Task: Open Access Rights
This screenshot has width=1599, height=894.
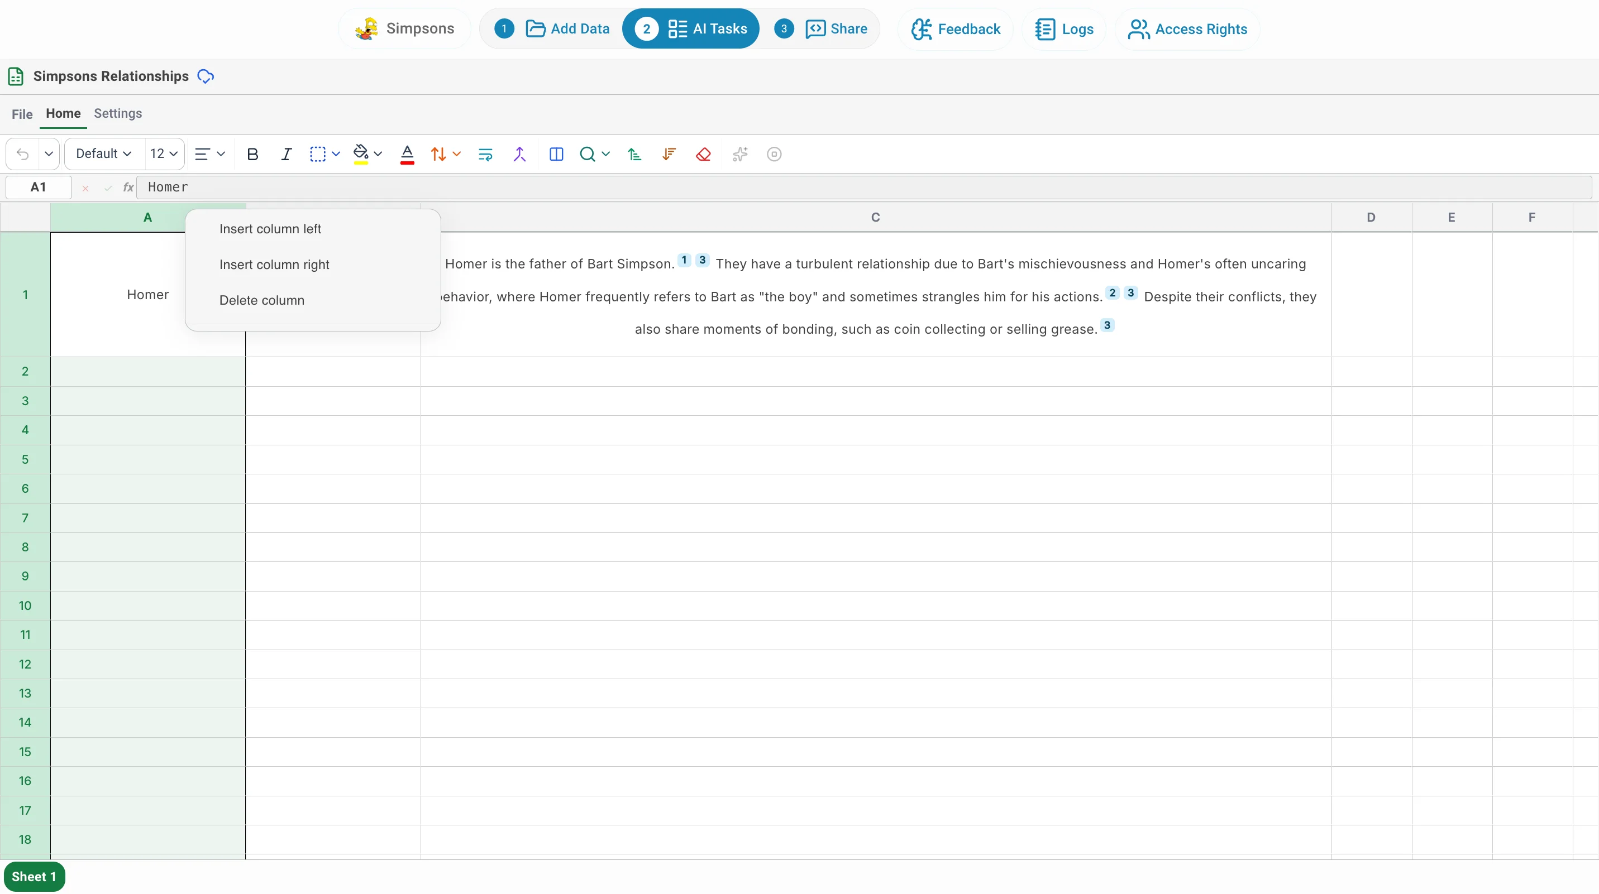Action: click(1187, 29)
